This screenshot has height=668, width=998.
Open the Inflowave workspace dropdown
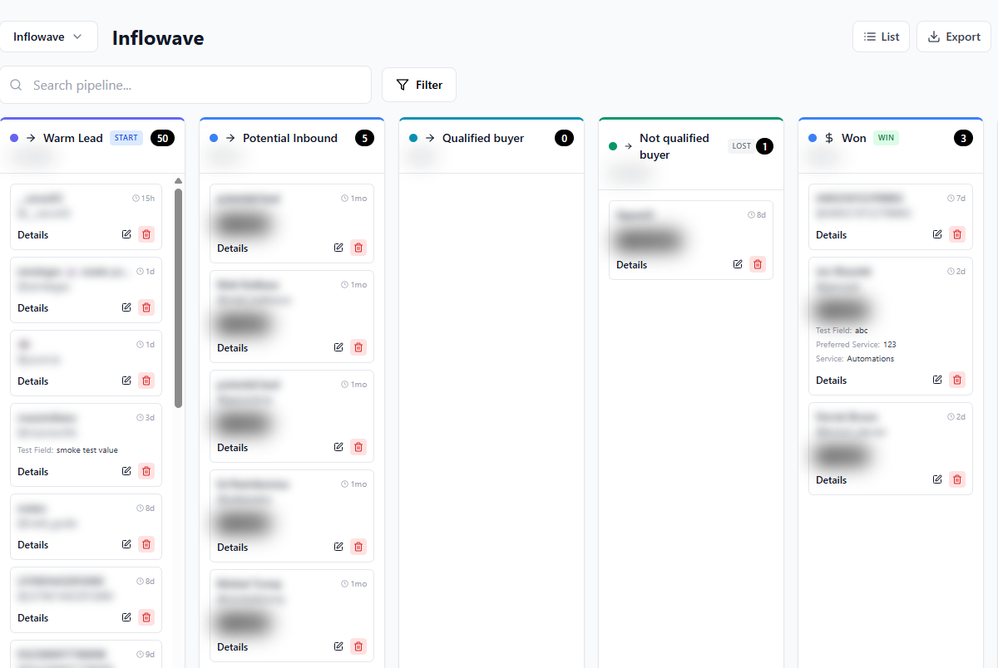(48, 37)
